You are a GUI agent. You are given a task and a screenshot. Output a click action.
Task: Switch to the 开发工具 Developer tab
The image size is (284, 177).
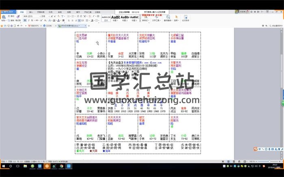coord(88,12)
